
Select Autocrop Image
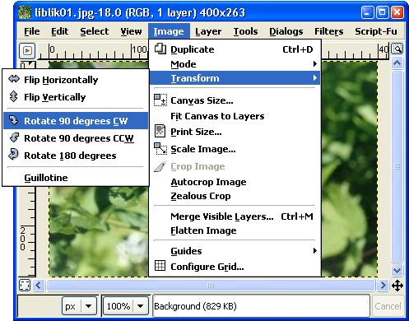coord(235,182)
